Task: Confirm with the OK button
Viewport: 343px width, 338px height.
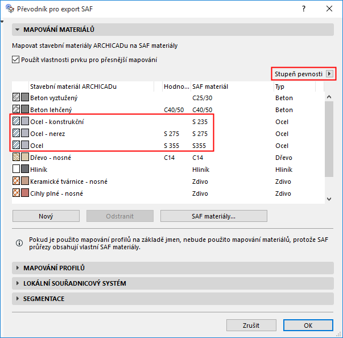Action: point(308,325)
